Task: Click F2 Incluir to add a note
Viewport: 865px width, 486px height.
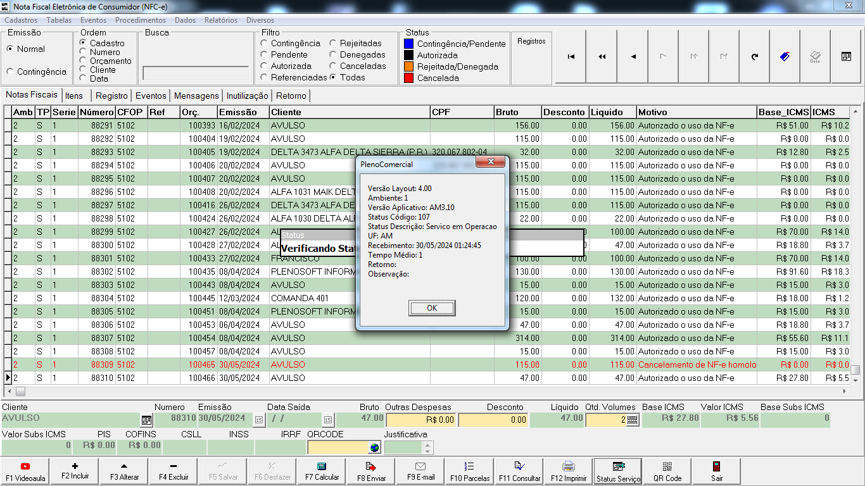Action: [75, 471]
